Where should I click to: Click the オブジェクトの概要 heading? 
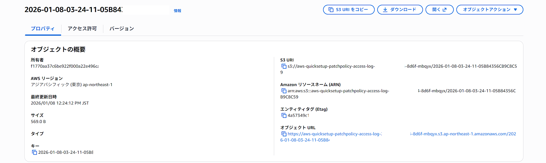58,49
